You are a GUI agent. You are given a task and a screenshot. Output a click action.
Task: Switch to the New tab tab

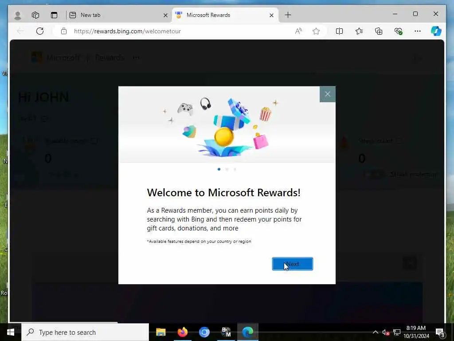click(119, 15)
